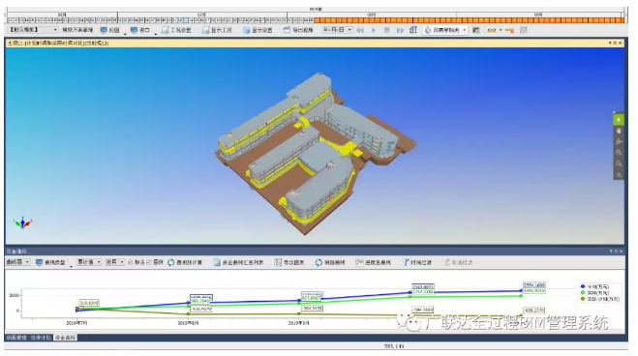Click 模拟方案管理 button
This screenshot has width=638, height=356.
click(x=77, y=30)
